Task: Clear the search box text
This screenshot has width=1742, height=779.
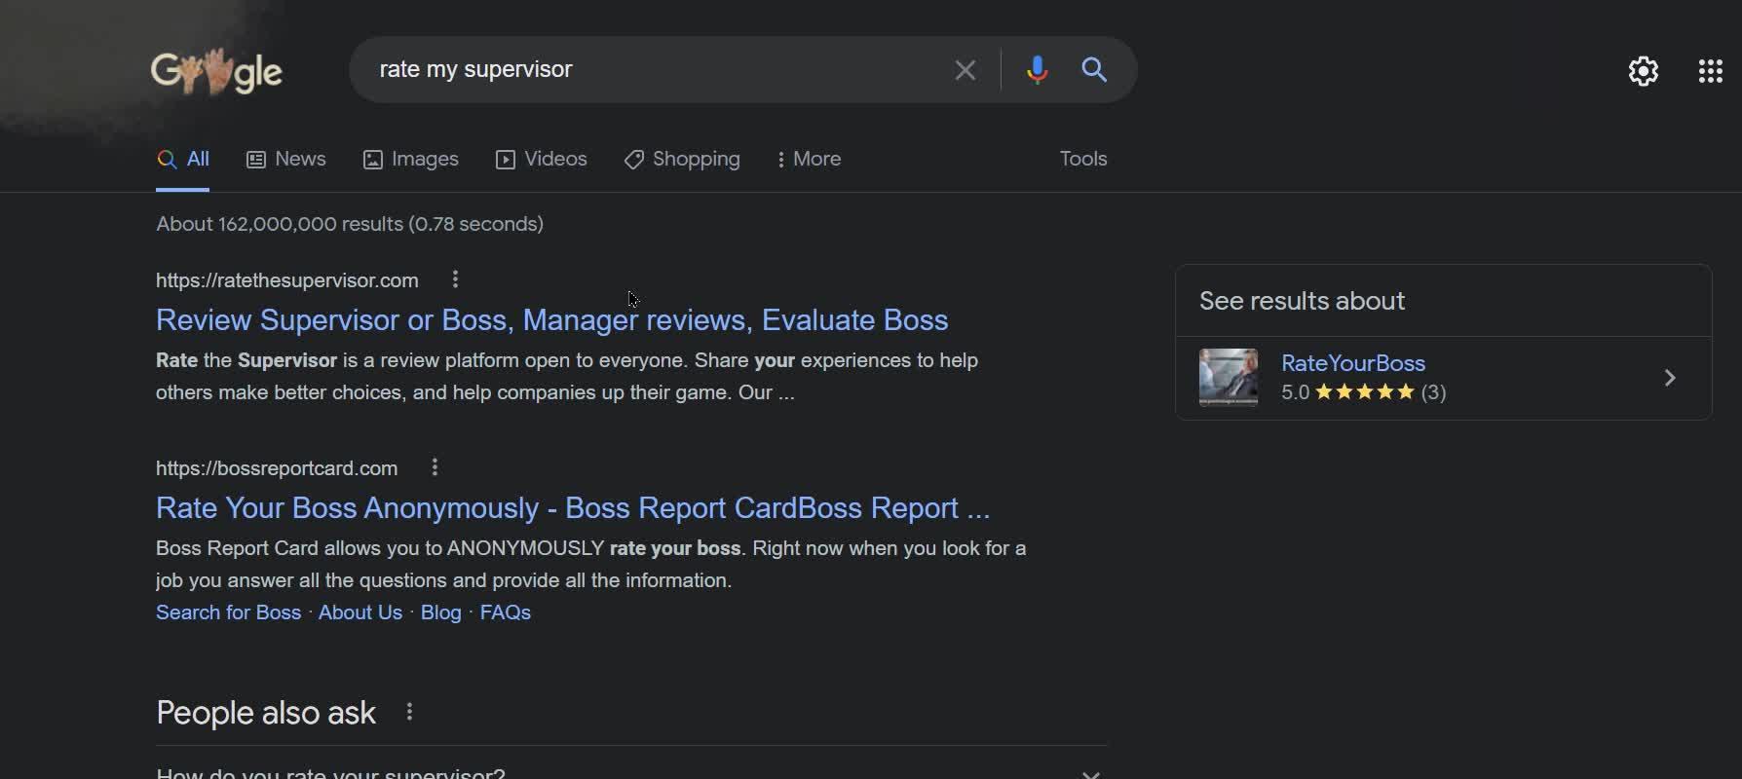Action: (x=965, y=70)
